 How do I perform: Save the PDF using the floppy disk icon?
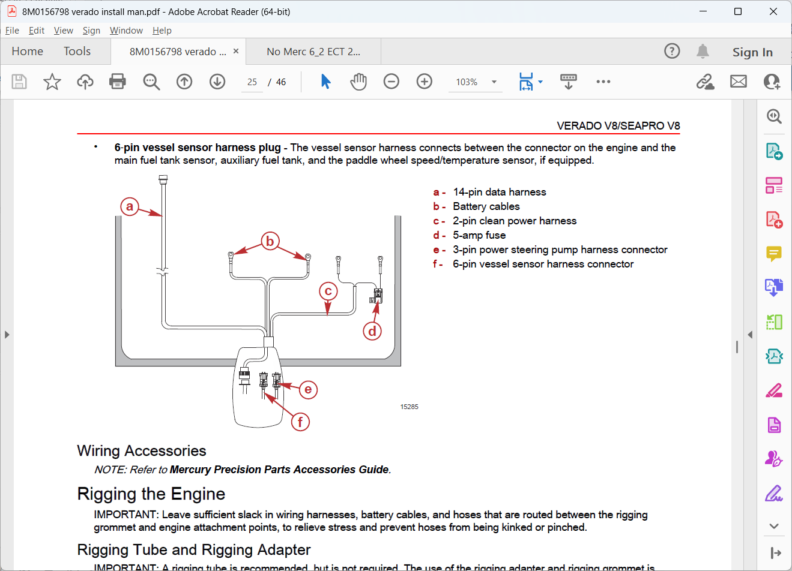(19, 82)
